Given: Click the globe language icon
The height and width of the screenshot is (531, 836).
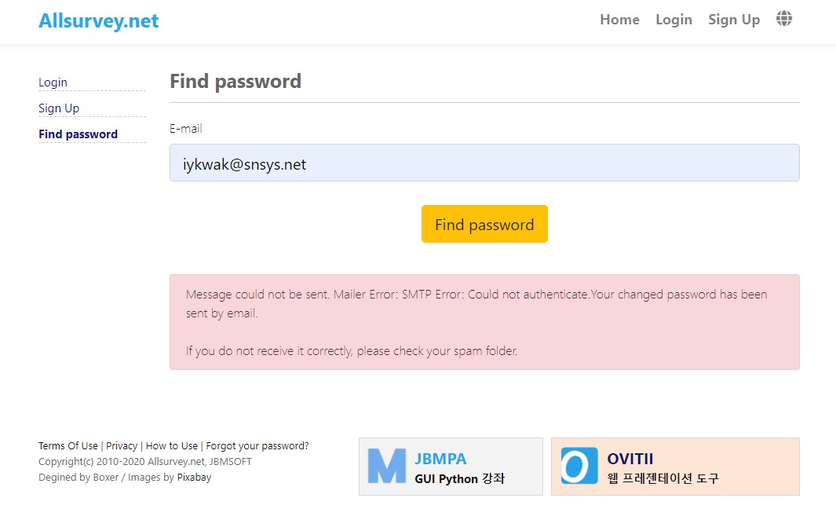Looking at the screenshot, I should tap(783, 19).
